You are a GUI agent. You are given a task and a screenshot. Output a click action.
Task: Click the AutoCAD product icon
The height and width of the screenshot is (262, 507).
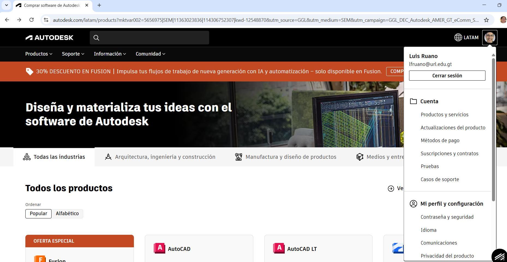pyautogui.click(x=159, y=248)
